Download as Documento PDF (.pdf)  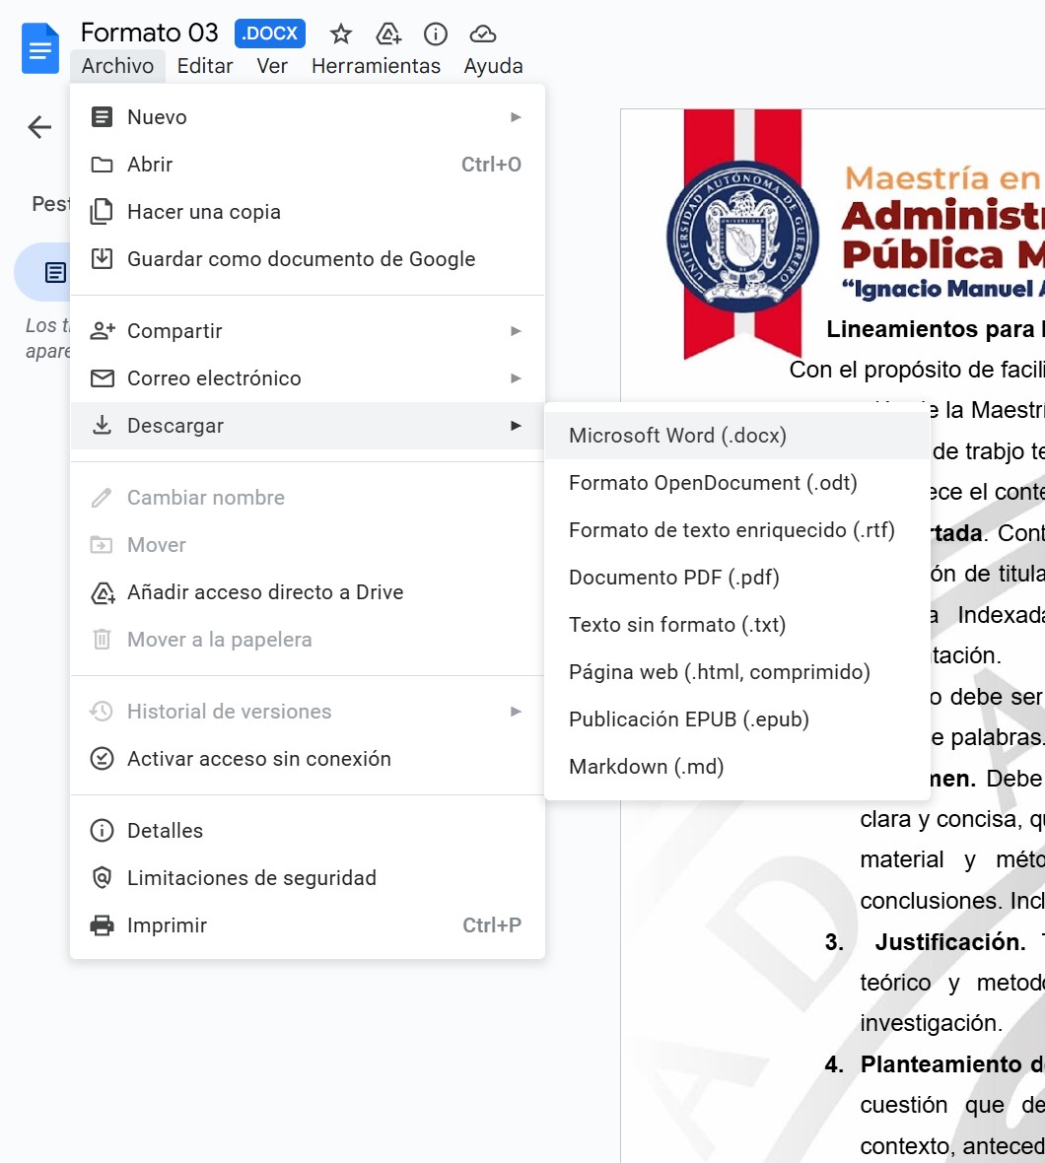(737, 577)
